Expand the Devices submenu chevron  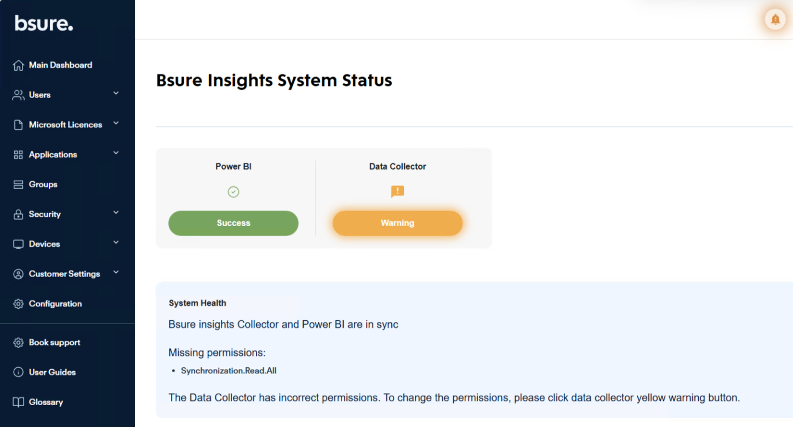(116, 243)
